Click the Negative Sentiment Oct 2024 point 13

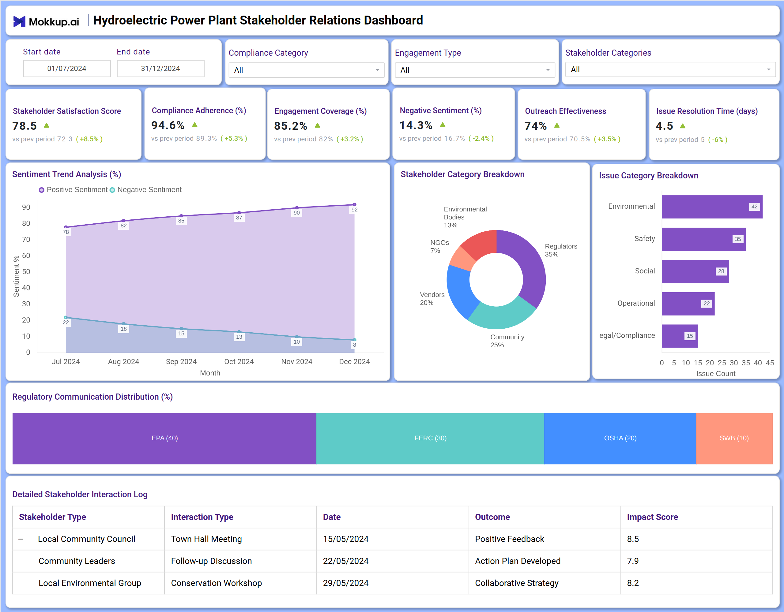pyautogui.click(x=239, y=332)
